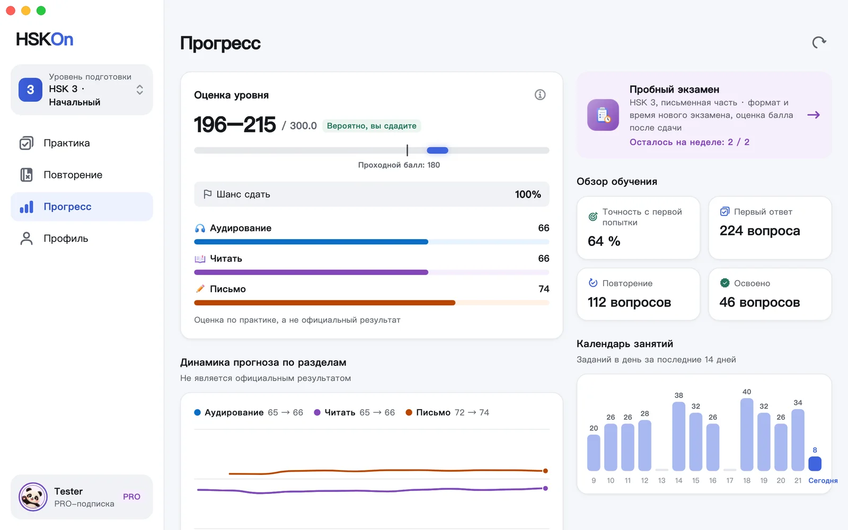The image size is (848, 530).
Task: Click the book icon next to Читать
Action: pyautogui.click(x=200, y=259)
